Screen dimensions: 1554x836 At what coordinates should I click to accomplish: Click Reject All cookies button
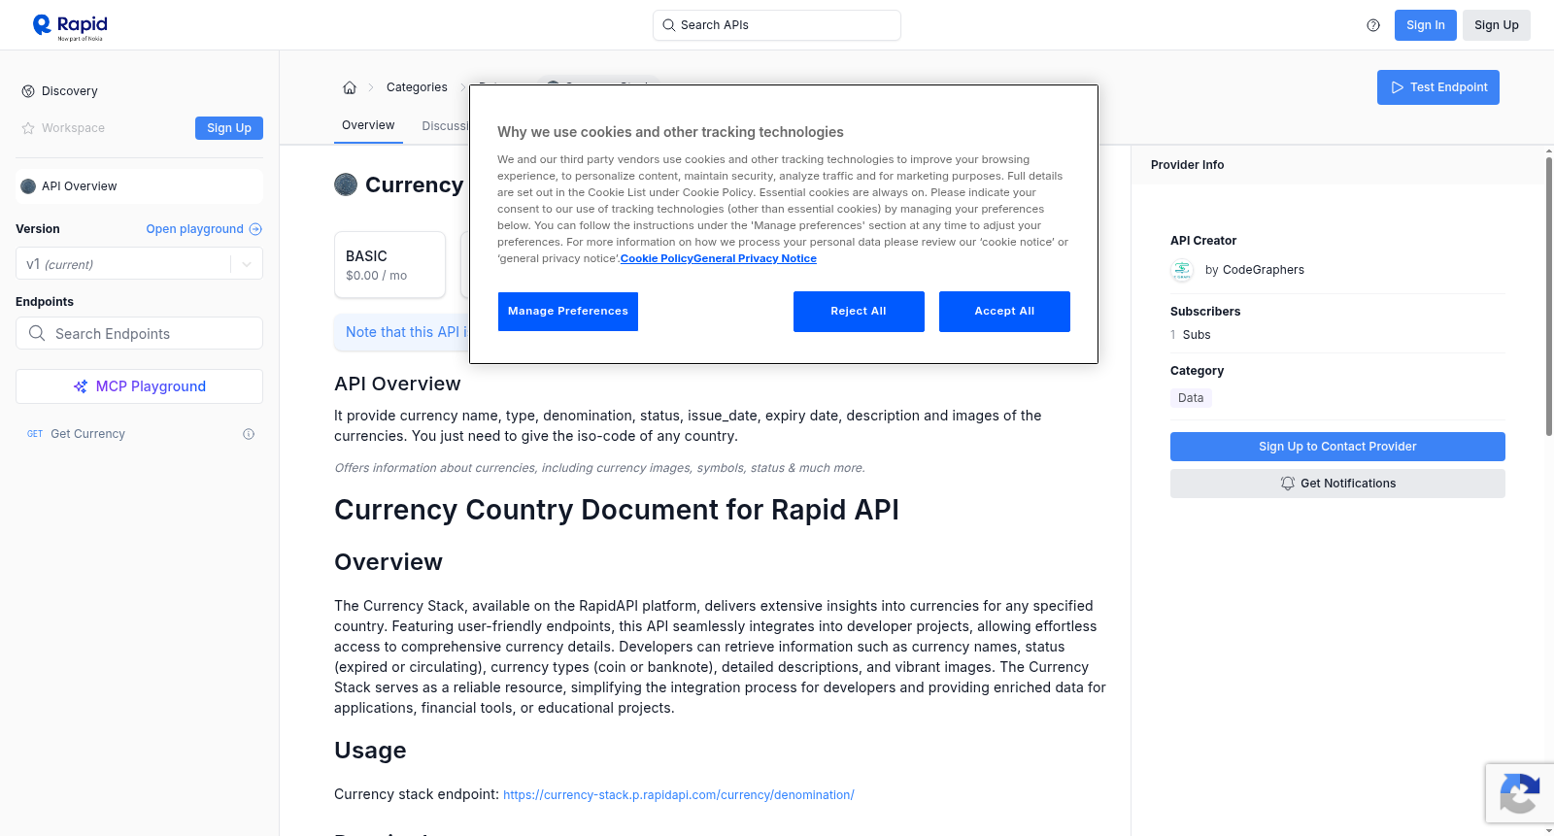pyautogui.click(x=859, y=312)
